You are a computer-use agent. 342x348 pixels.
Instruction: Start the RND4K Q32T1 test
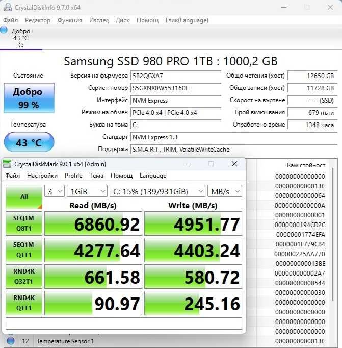[24, 277]
